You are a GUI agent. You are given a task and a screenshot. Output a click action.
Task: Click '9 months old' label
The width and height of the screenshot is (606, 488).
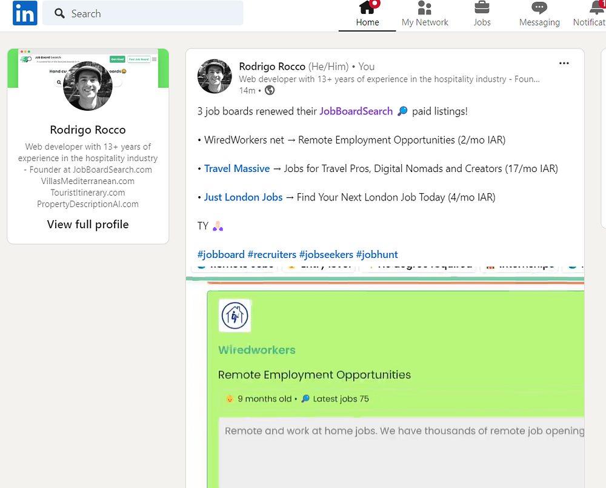[264, 399]
